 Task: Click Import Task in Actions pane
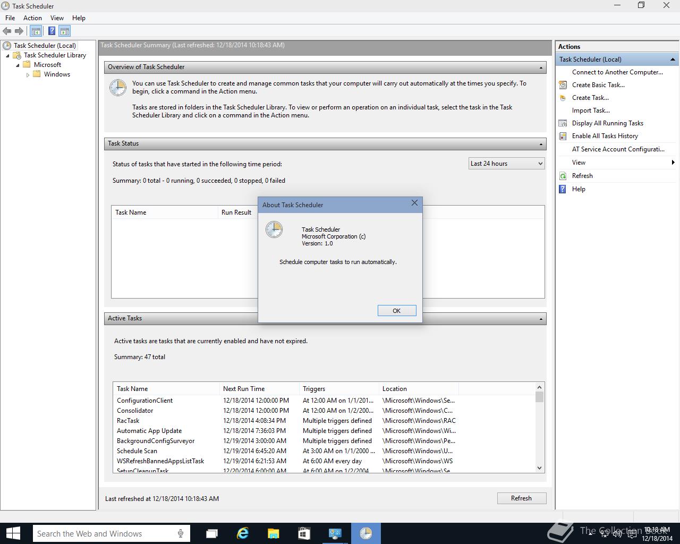[x=591, y=110]
